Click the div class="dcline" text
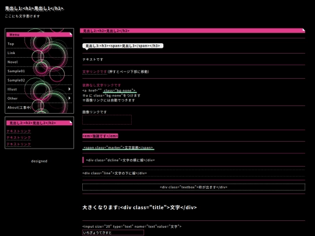Screen dimensions: 315x236 pos(120,160)
